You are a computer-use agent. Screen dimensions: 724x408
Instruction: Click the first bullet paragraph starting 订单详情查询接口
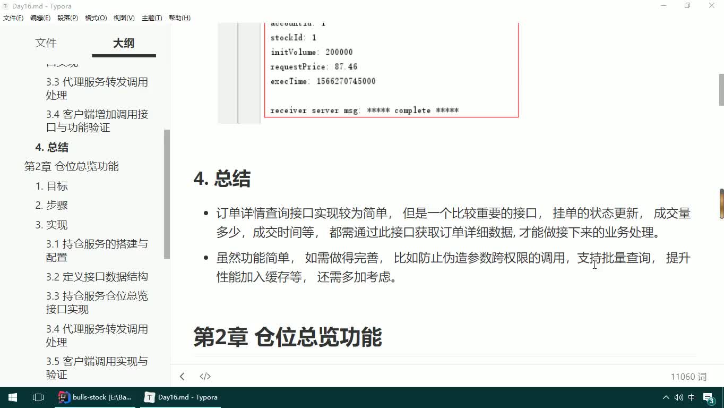point(453,223)
